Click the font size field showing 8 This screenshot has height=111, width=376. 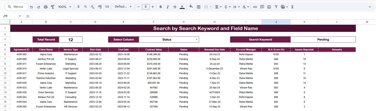[145, 7]
